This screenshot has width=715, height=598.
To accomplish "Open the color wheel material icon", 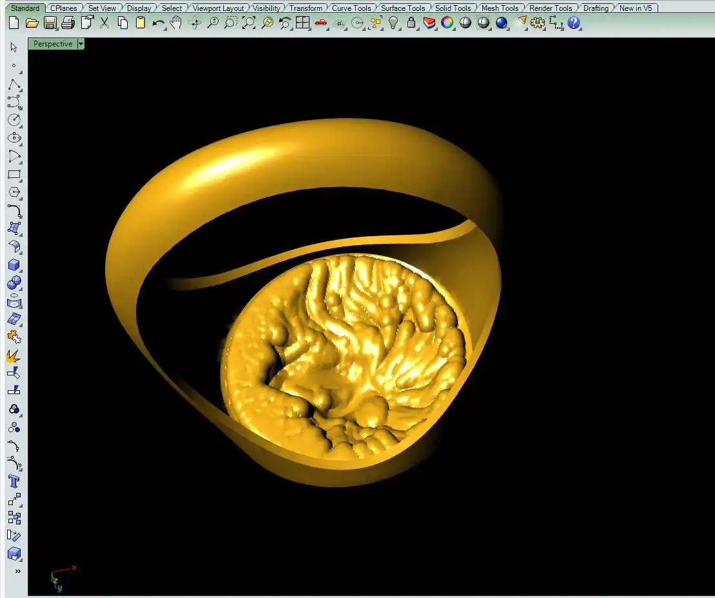I will tap(447, 23).
